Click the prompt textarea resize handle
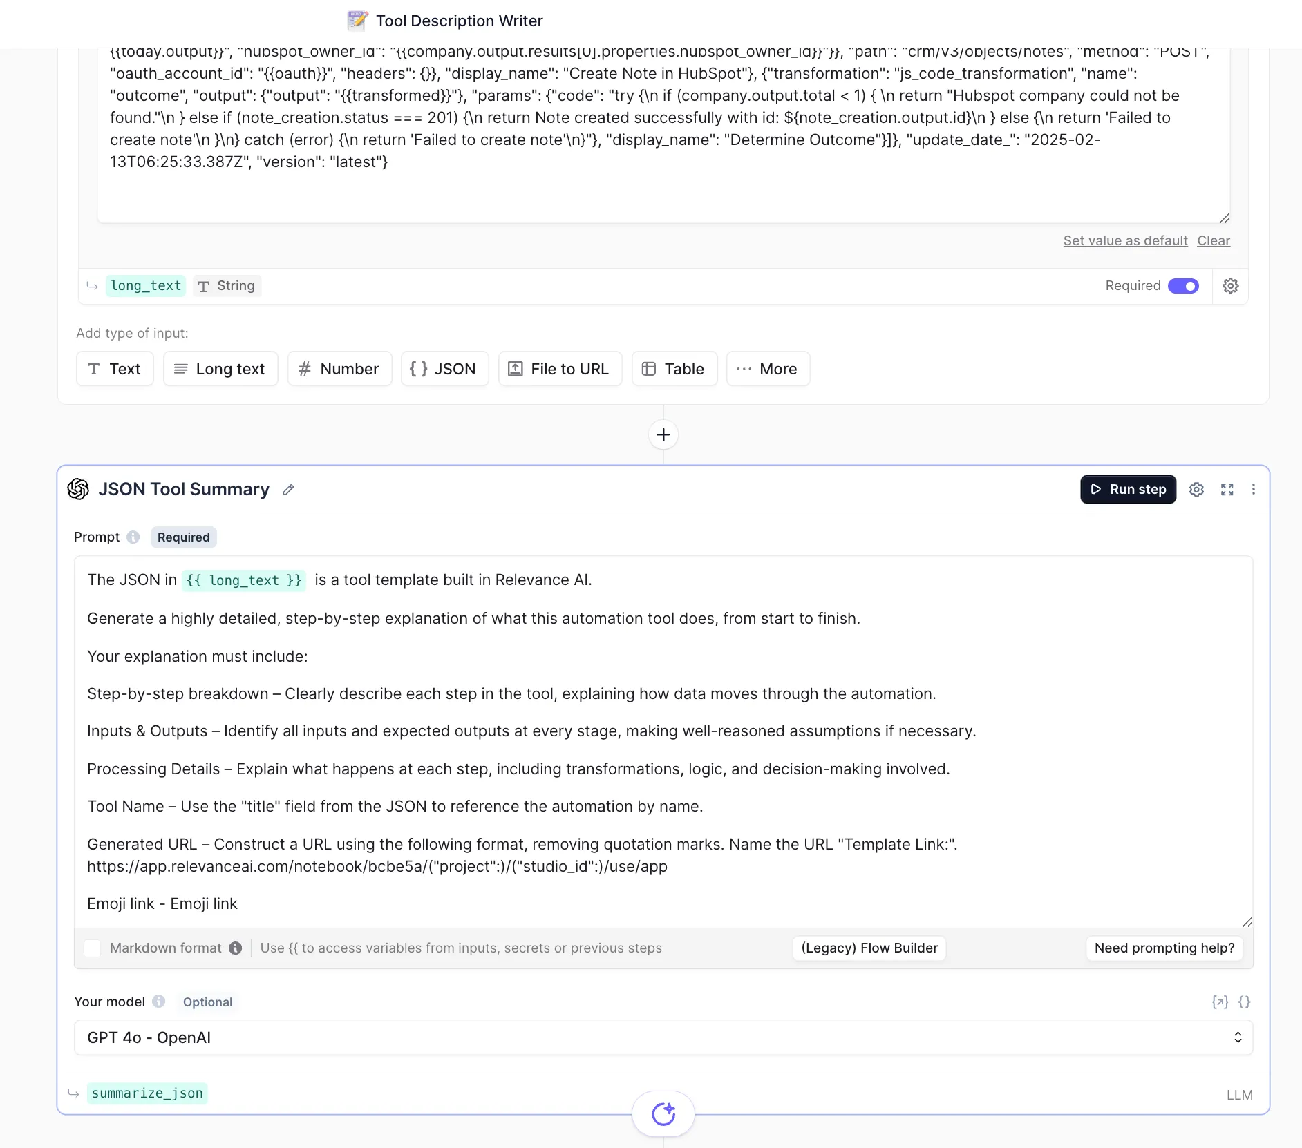The height and width of the screenshot is (1148, 1302). 1247,922
